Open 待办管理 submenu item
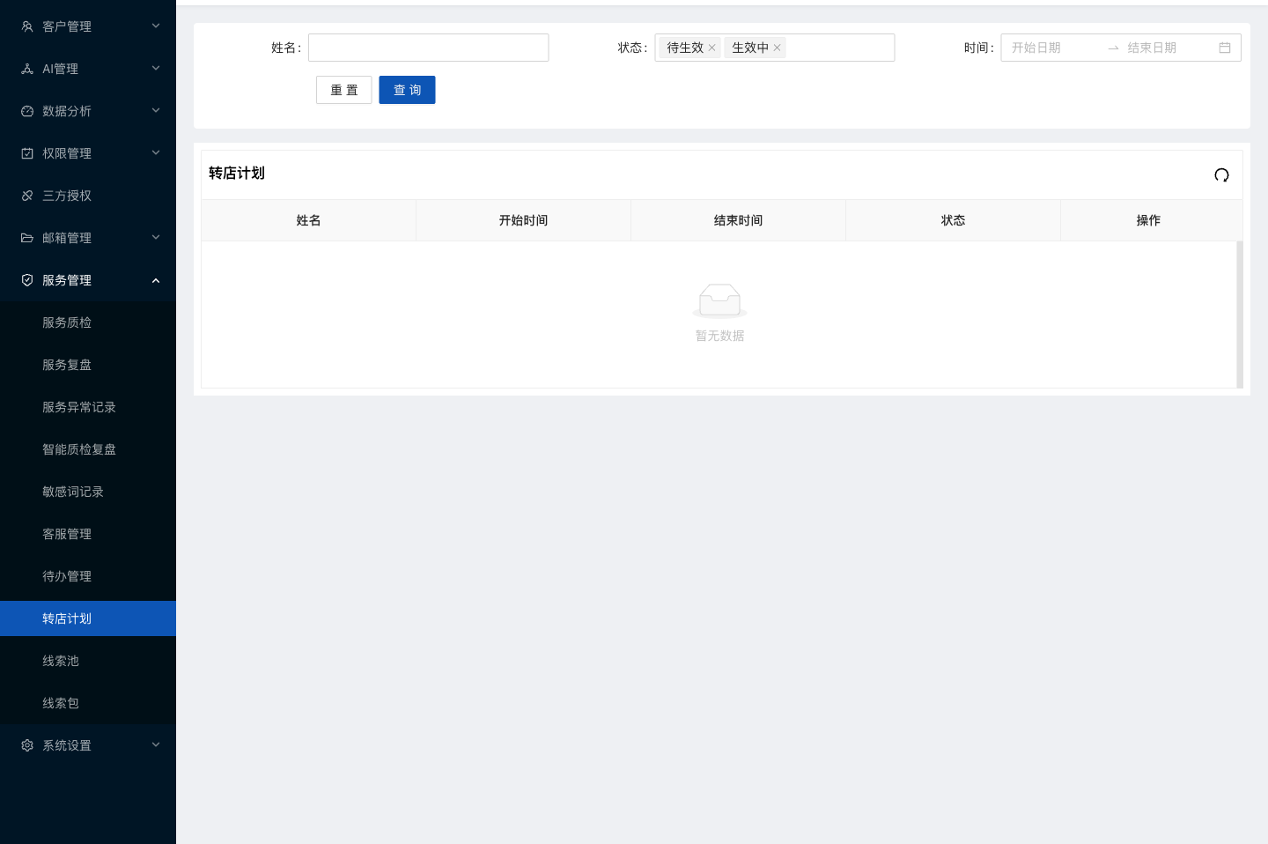The image size is (1268, 844). point(88,576)
